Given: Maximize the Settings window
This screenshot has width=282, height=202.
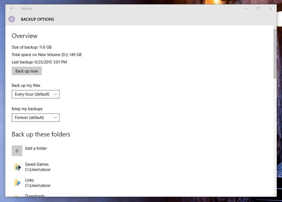Looking at the screenshot, I should 258,8.
